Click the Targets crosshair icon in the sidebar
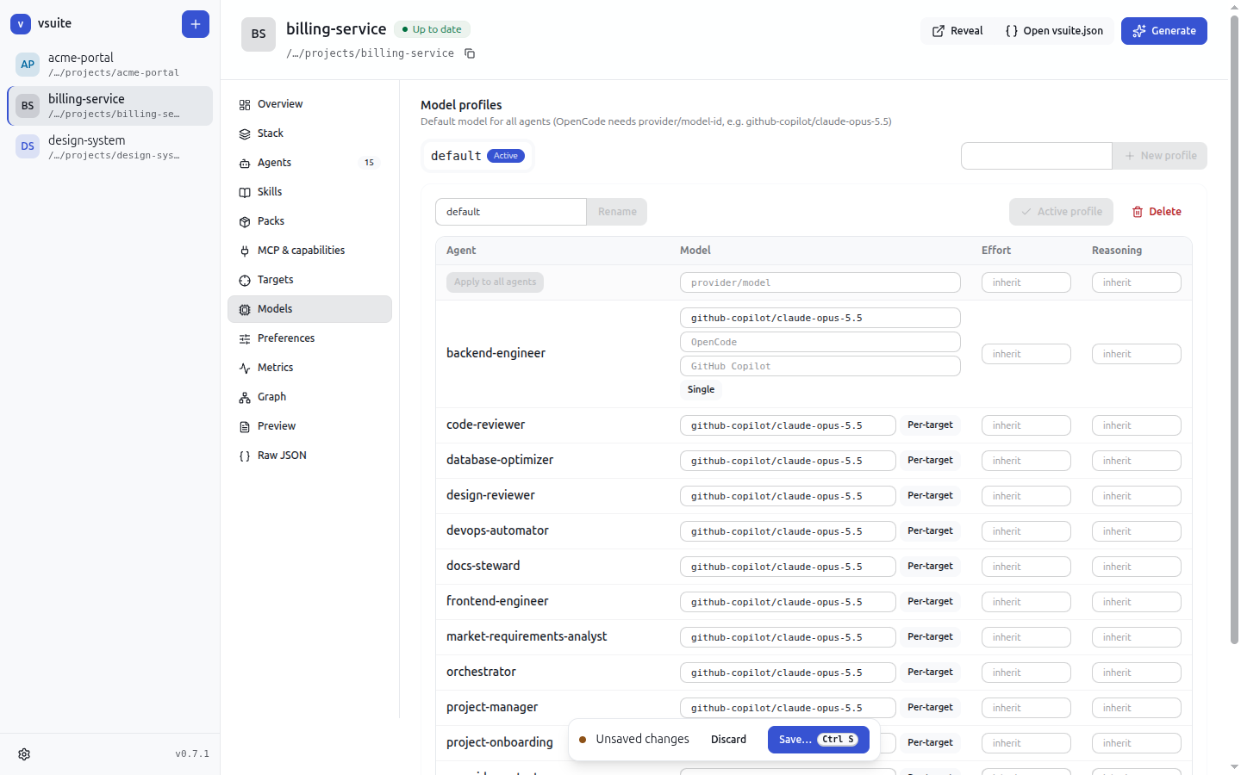The height and width of the screenshot is (775, 1241). (245, 280)
